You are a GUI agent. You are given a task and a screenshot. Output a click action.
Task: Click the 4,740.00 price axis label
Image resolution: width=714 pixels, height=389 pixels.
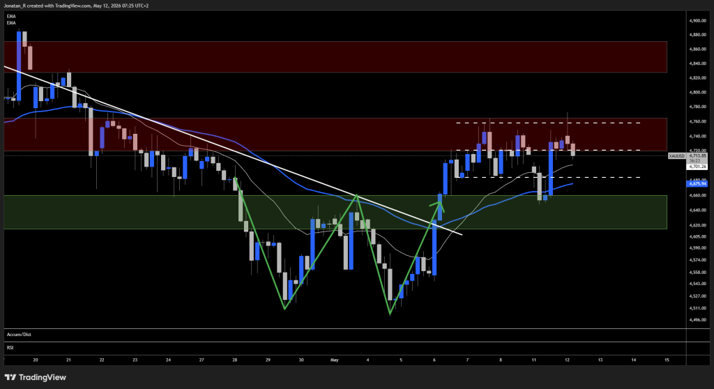tap(697, 137)
